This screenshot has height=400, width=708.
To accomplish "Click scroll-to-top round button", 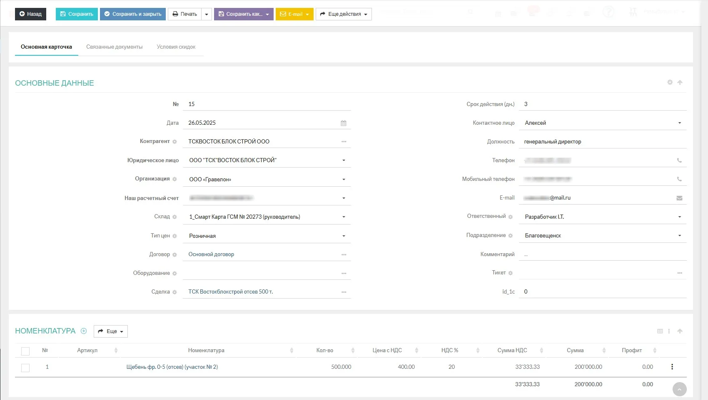I will pos(679,389).
